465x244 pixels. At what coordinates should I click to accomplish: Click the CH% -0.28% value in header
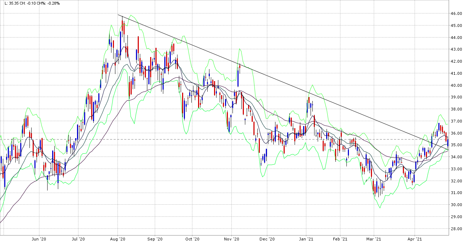[51, 3]
